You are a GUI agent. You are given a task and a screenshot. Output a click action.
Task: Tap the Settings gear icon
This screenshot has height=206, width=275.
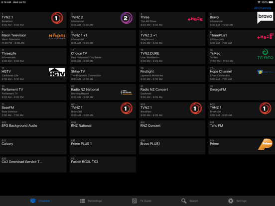coord(231,201)
